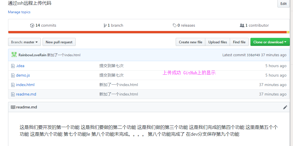Viewport: 293px width, 146px height.
Task: Click RainbowLoveRain avatar image
Action: click(14, 55)
